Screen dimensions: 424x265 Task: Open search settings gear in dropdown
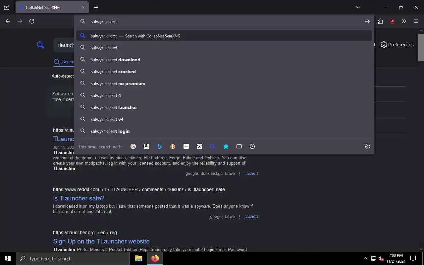coord(367,146)
